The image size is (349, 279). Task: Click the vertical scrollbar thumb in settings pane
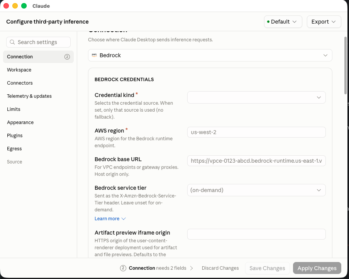click(346, 66)
